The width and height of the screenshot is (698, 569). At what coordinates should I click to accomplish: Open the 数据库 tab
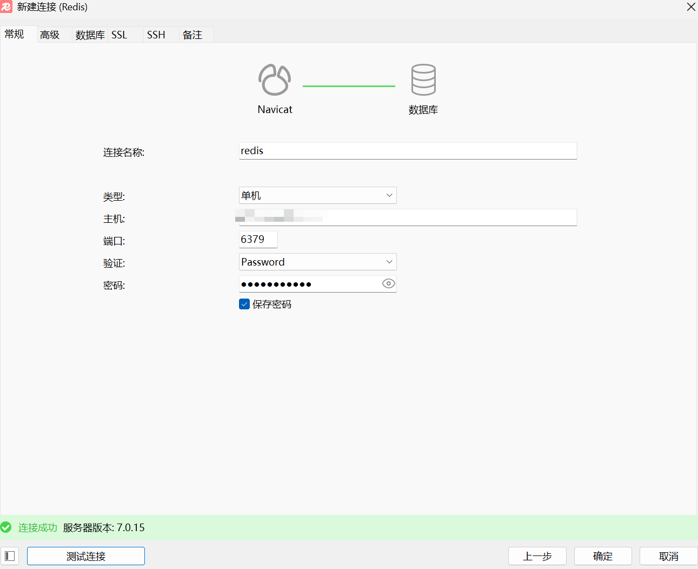click(x=90, y=35)
